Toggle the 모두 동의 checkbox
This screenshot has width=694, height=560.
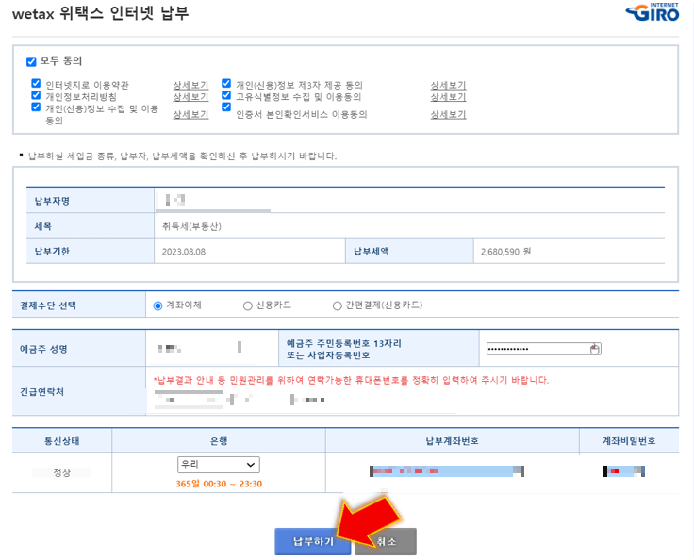point(31,61)
